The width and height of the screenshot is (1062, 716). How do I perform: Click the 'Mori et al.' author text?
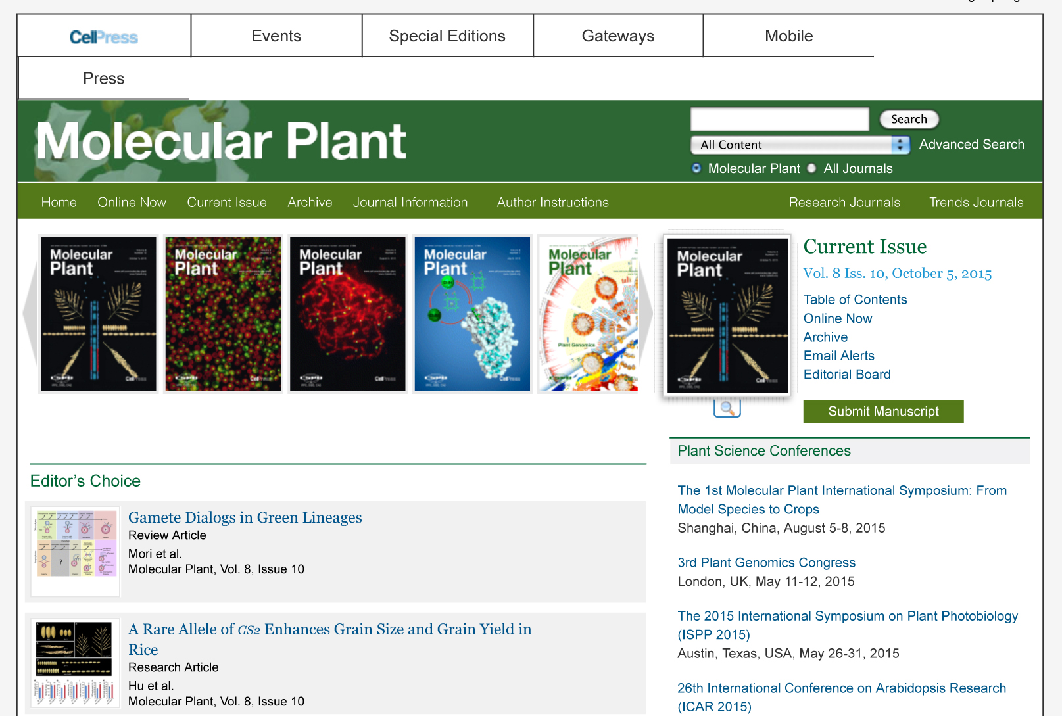[155, 554]
